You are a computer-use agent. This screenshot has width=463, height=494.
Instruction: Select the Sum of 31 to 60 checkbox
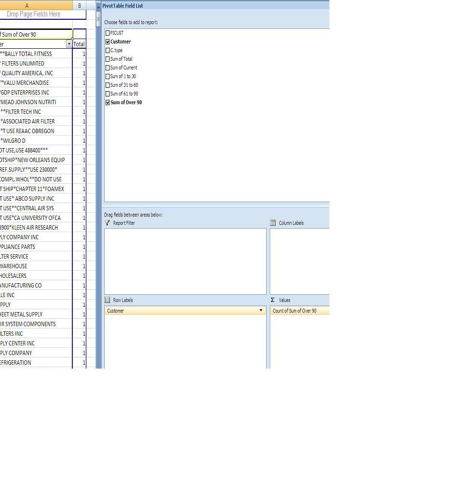coord(108,85)
